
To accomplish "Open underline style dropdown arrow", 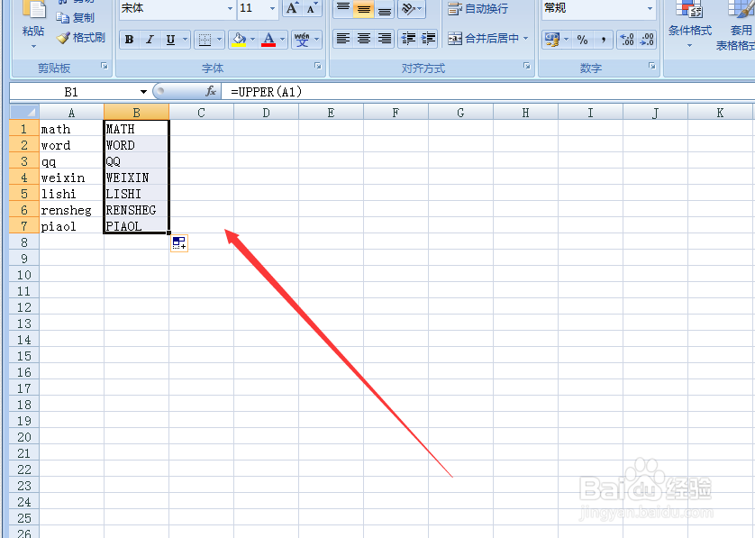I will [185, 40].
